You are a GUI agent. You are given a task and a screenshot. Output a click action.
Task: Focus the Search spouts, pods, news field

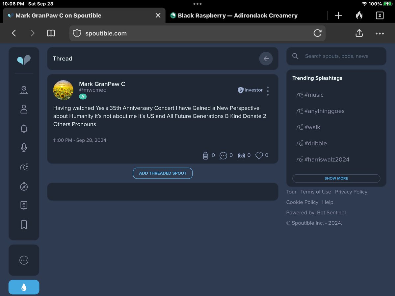point(336,56)
